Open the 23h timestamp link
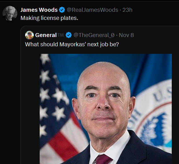The width and height of the screenshot is (179, 164). (127, 10)
